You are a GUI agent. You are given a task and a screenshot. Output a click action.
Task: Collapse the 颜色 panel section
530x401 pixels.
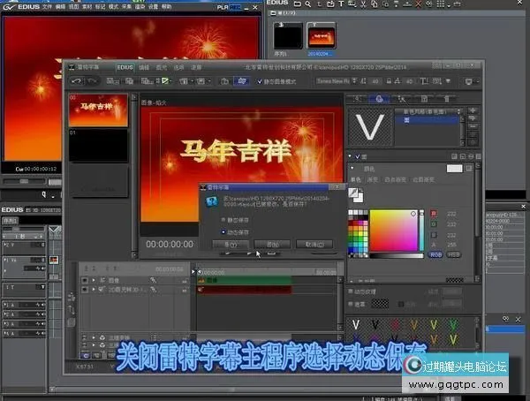[352, 168]
